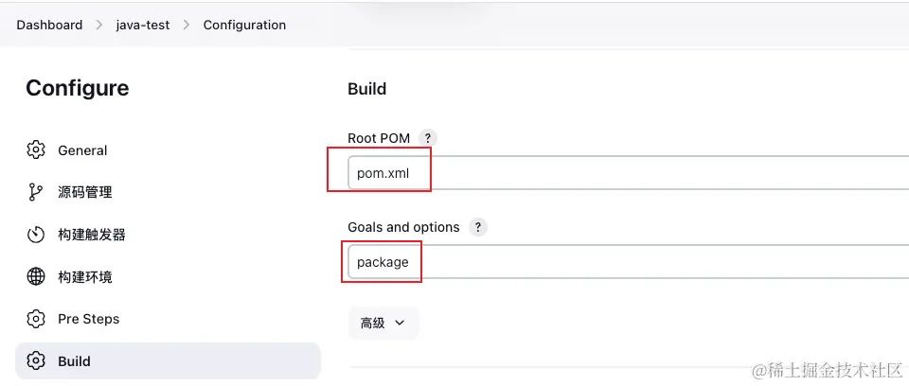Open the breadcrumb chevron after java-test
Image resolution: width=909 pixels, height=386 pixels.
coord(187,26)
